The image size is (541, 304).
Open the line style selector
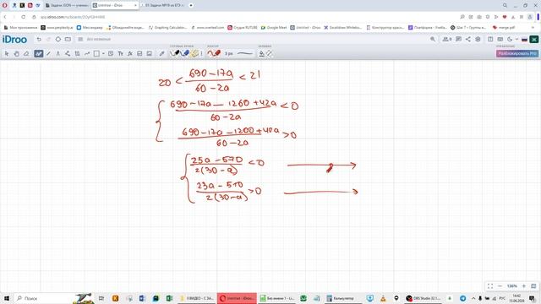(x=245, y=53)
